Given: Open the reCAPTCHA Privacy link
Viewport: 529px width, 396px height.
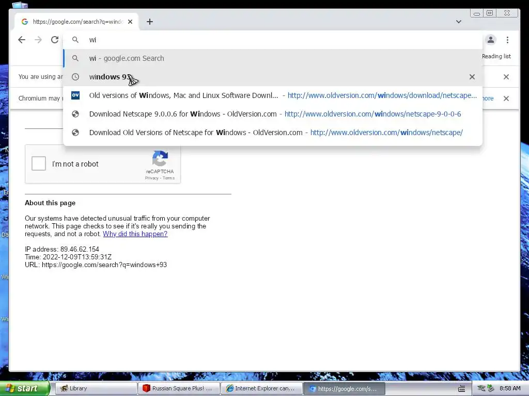Looking at the screenshot, I should [x=151, y=178].
